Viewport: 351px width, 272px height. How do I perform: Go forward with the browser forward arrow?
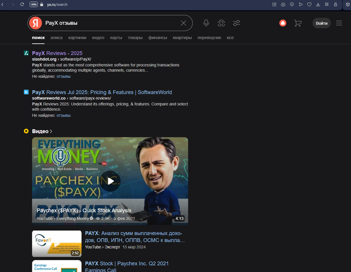coord(13,4)
